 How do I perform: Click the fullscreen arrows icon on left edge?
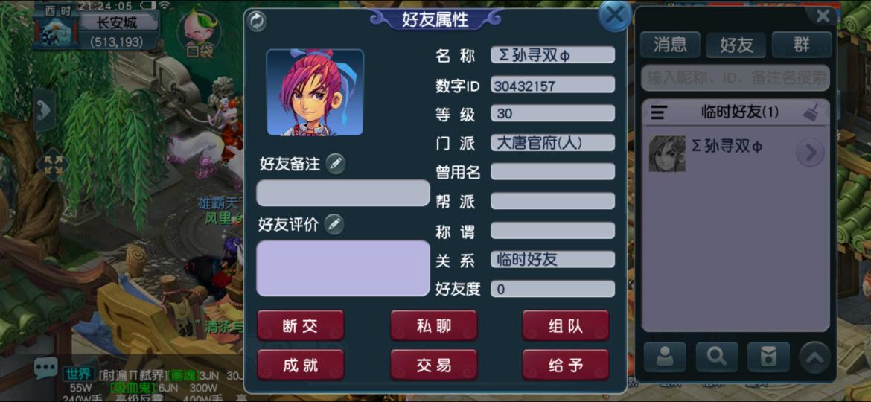[x=52, y=165]
